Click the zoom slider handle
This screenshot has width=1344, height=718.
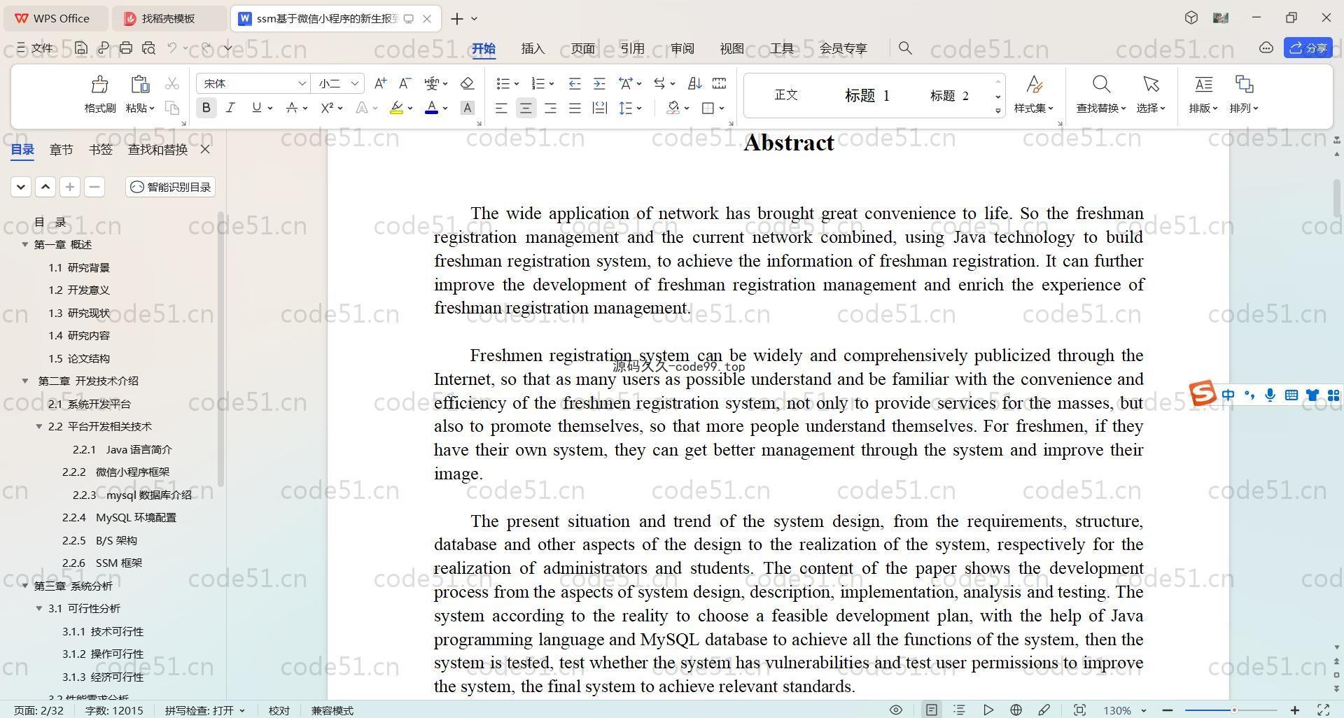pos(1234,710)
